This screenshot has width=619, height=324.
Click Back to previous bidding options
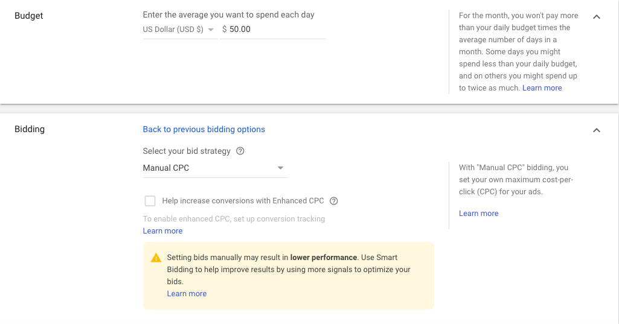click(x=204, y=129)
